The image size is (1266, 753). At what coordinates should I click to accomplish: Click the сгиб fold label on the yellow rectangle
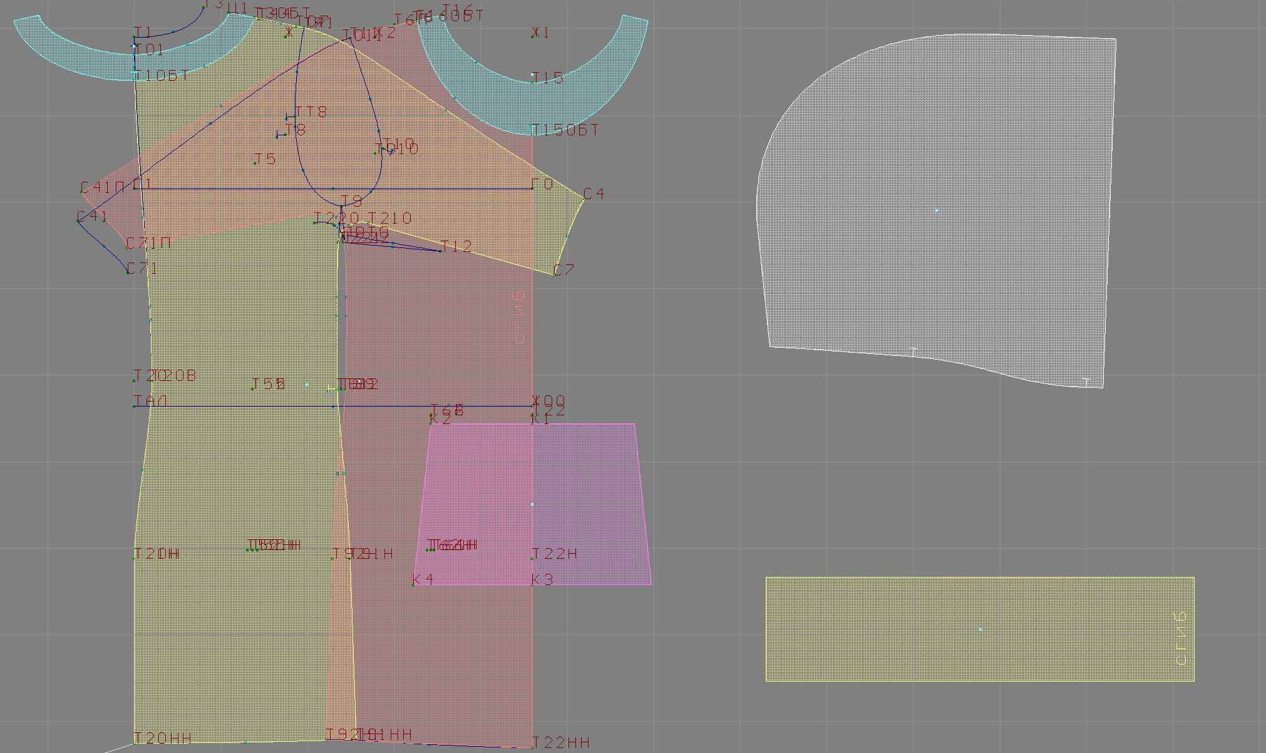[1181, 638]
